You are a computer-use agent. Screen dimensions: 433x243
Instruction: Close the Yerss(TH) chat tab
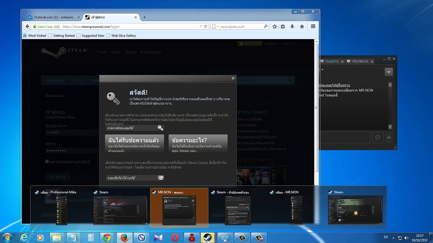tap(342, 61)
